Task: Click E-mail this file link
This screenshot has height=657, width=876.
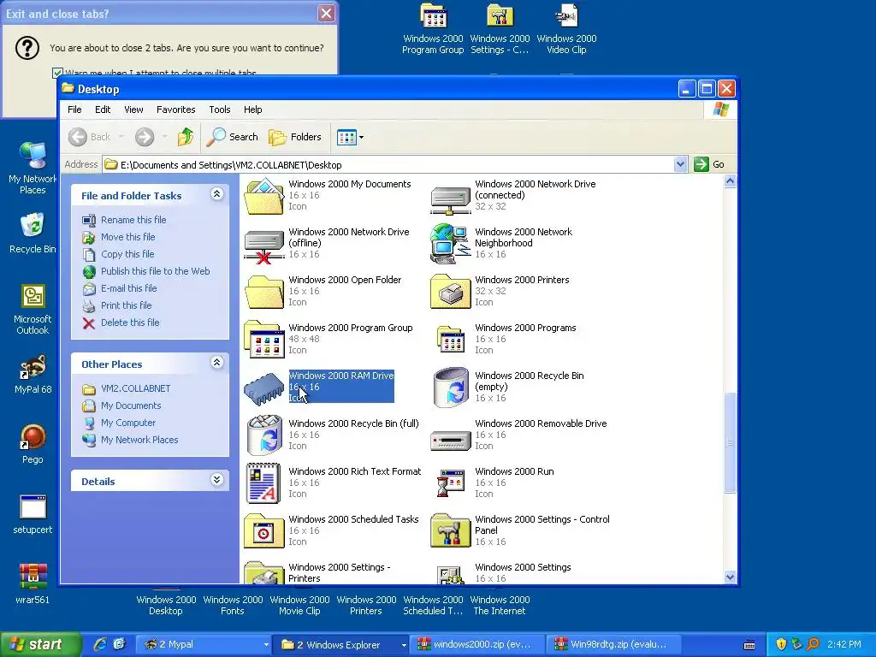Action: coord(128,288)
